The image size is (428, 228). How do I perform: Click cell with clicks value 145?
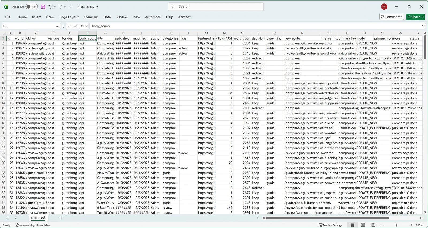(x=224, y=208)
